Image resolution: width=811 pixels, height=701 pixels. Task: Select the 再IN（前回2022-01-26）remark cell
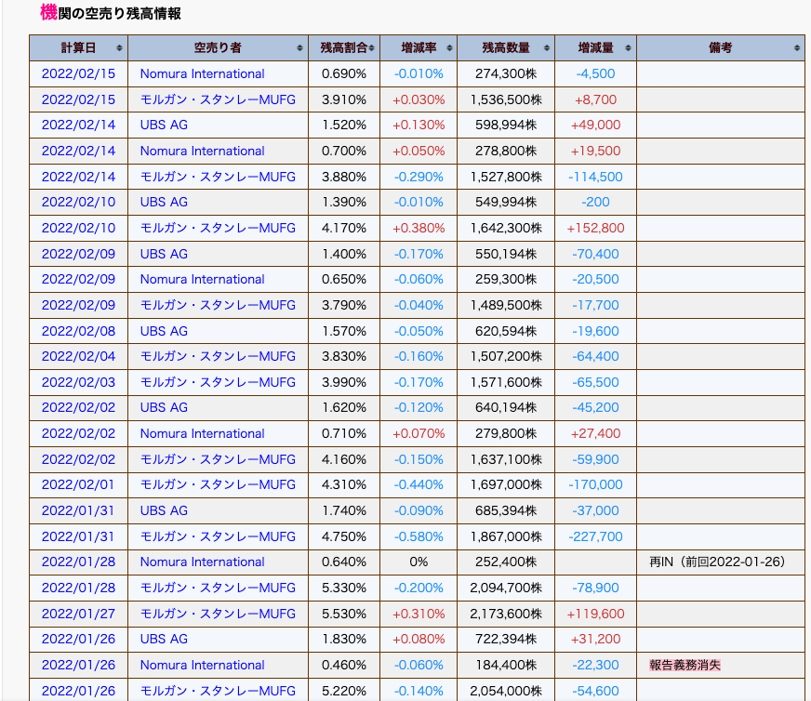(721, 562)
